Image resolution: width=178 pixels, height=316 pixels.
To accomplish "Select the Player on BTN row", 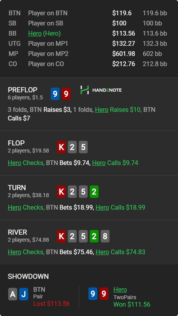I will [x=88, y=13].
